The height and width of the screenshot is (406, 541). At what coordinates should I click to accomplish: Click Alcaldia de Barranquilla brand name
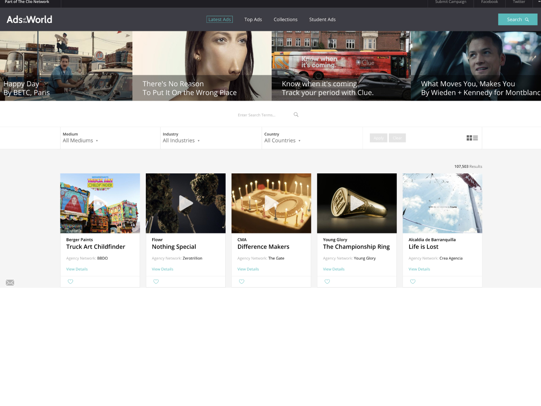pyautogui.click(x=432, y=240)
